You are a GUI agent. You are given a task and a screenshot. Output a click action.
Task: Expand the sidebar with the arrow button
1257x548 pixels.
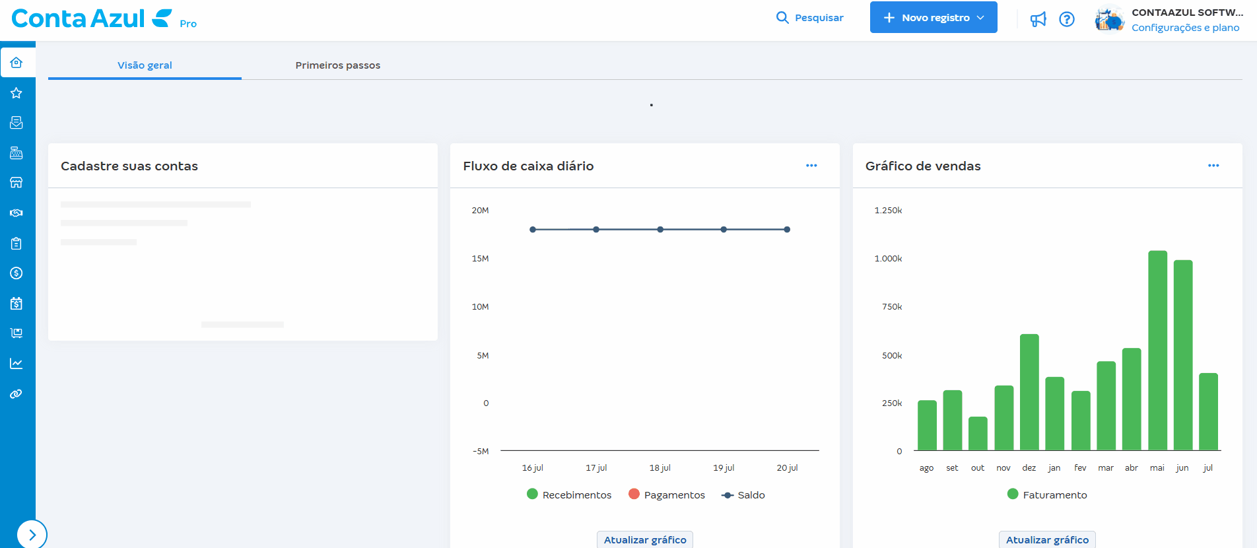pyautogui.click(x=32, y=535)
